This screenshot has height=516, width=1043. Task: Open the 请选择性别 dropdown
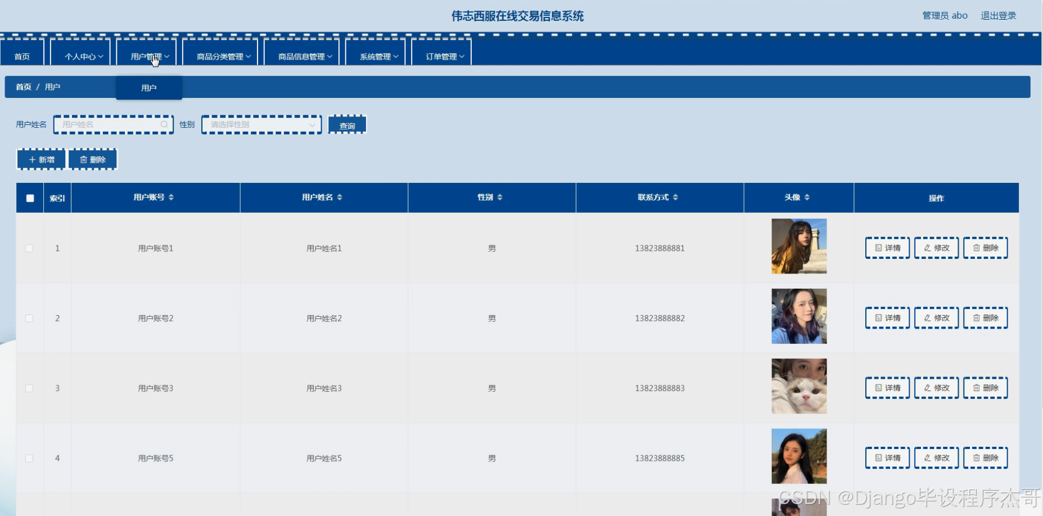[x=261, y=124]
